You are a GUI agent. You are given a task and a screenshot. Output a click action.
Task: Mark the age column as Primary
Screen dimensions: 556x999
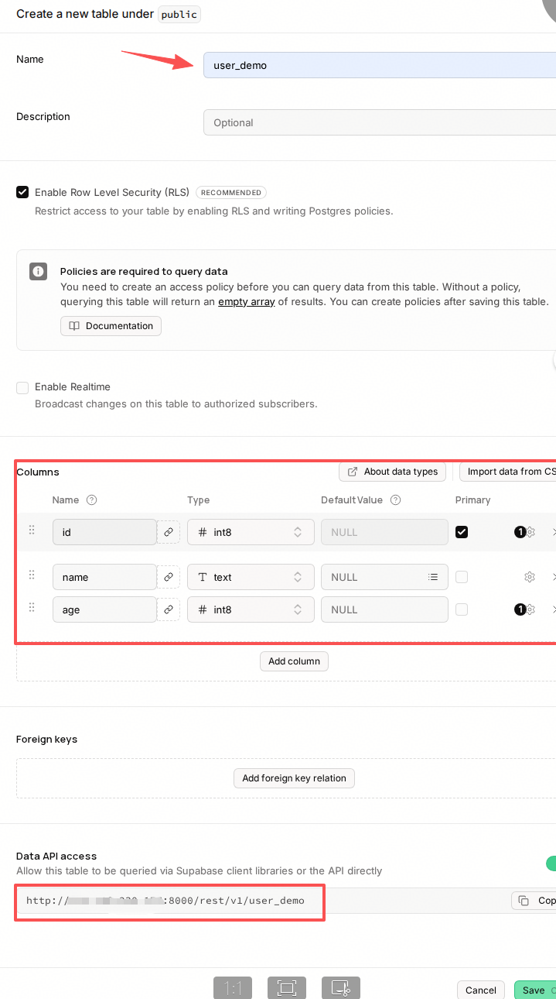pyautogui.click(x=462, y=609)
